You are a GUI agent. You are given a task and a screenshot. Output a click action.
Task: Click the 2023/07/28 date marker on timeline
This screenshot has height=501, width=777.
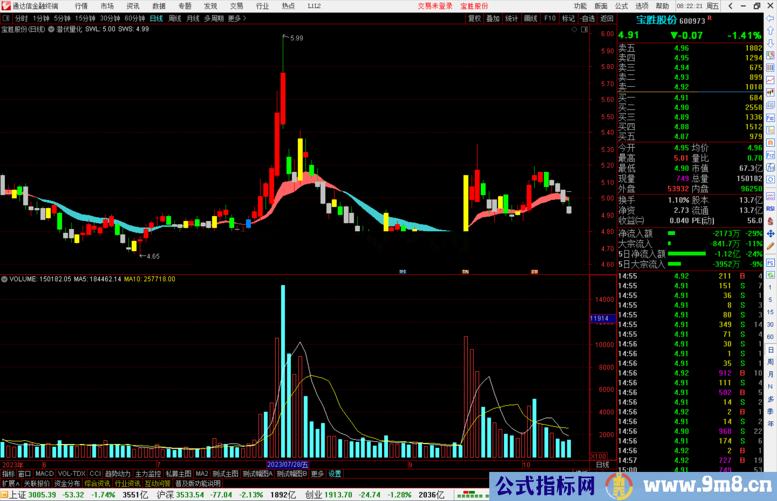click(288, 464)
